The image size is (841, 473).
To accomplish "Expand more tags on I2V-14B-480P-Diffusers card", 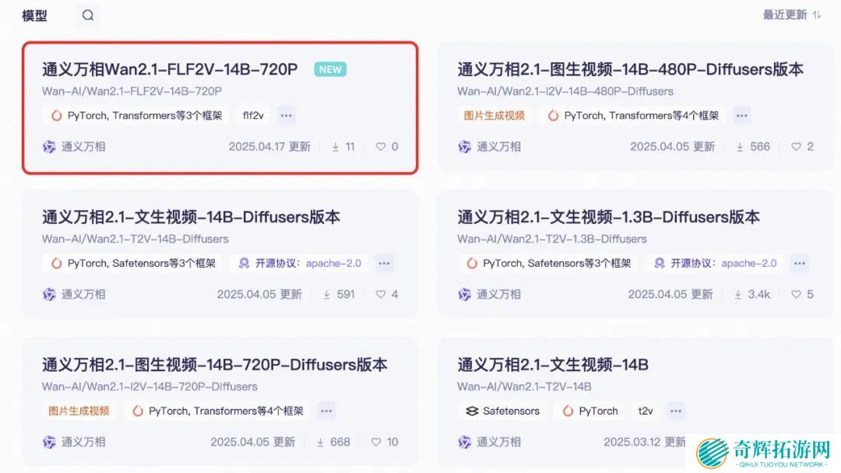I will coord(742,115).
